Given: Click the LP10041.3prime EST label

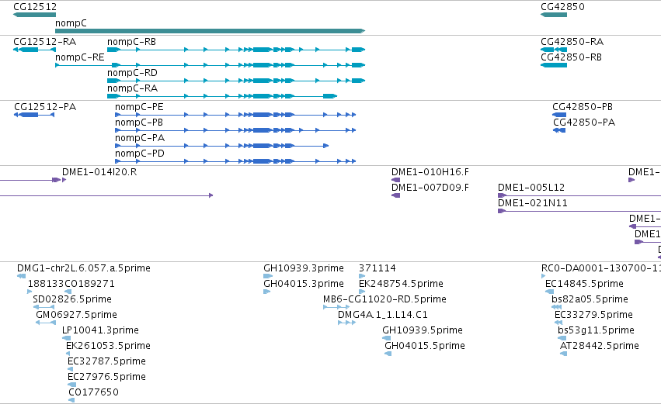Looking at the screenshot, I should (100, 330).
